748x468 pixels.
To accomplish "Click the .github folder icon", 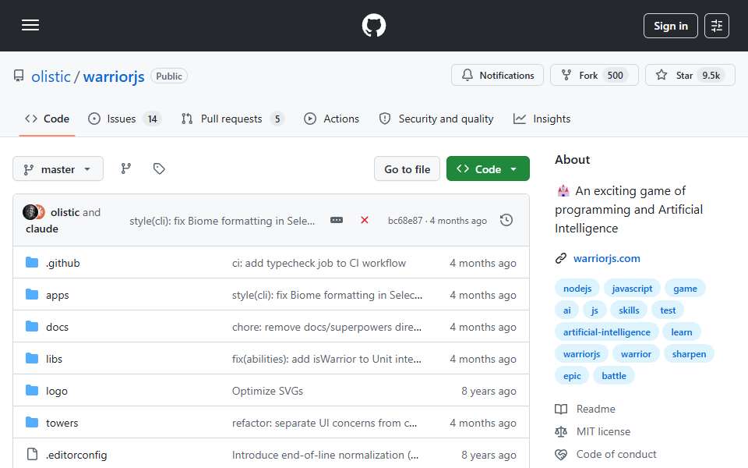I will [32, 262].
